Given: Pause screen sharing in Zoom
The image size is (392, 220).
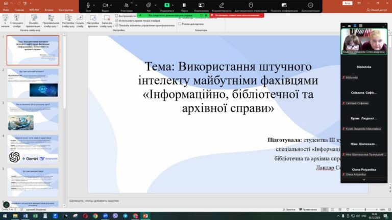Looking at the screenshot, I should coord(184,6).
